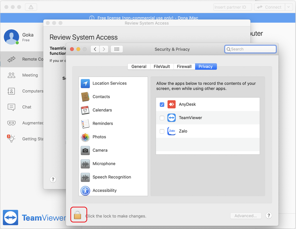This screenshot has width=296, height=229.
Task: Click the Speech Recognition waveform icon
Action: click(x=85, y=177)
